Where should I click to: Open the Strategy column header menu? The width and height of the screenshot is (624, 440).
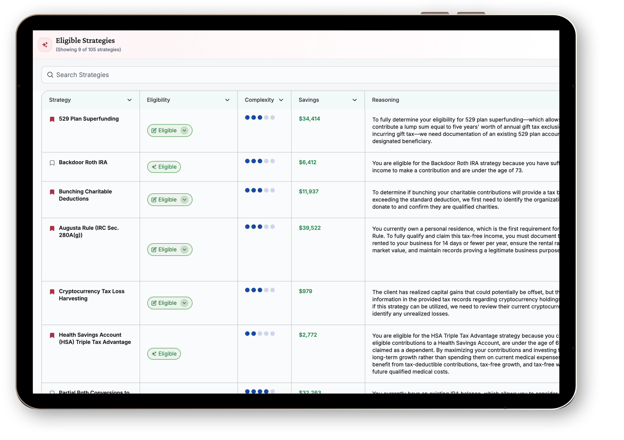[129, 100]
